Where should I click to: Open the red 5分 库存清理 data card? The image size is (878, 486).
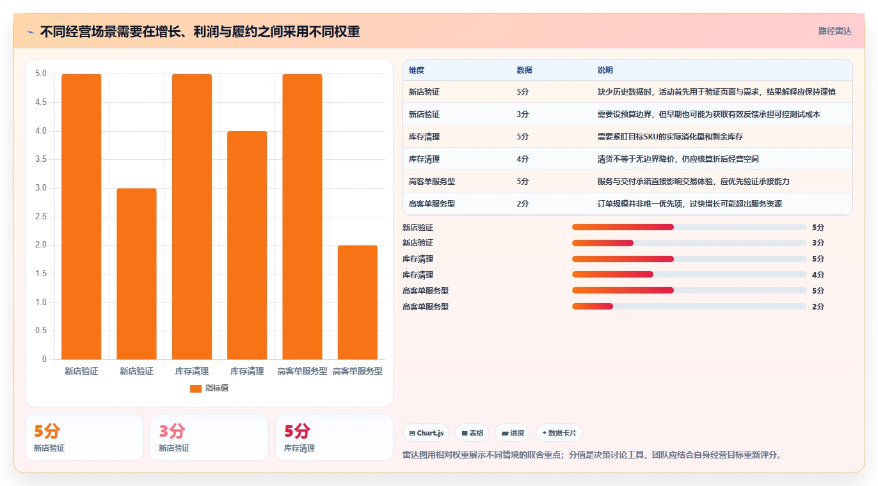[x=334, y=437]
